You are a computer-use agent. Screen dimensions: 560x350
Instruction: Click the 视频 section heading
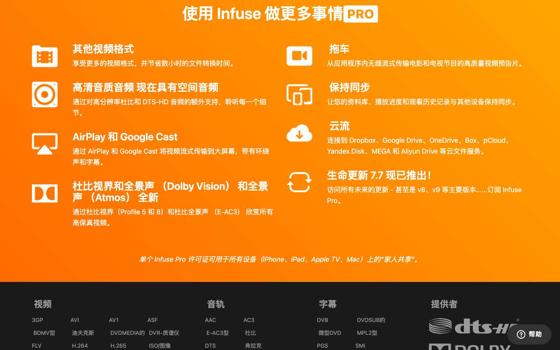tap(43, 304)
